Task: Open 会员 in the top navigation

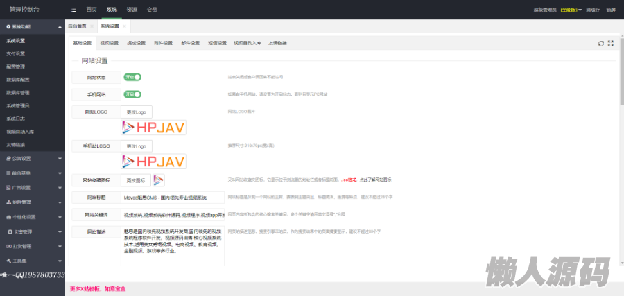Action: (152, 10)
